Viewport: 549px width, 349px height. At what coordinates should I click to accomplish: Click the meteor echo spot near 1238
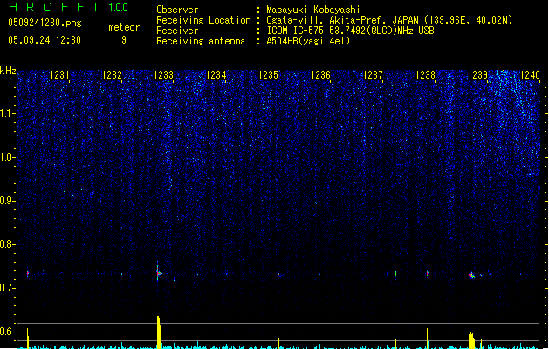(427, 273)
